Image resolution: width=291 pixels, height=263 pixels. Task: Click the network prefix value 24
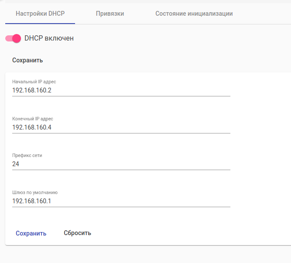click(16, 164)
